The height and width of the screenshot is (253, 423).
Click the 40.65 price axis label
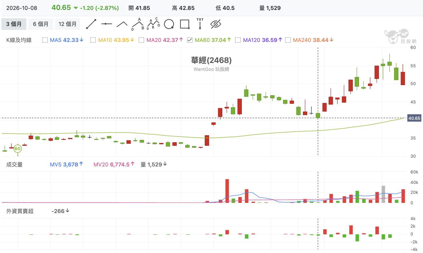(414, 118)
